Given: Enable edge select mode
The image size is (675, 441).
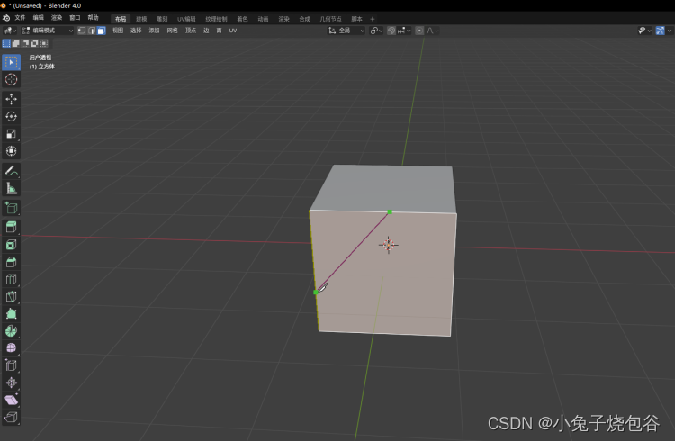Looking at the screenshot, I should pyautogui.click(x=92, y=31).
